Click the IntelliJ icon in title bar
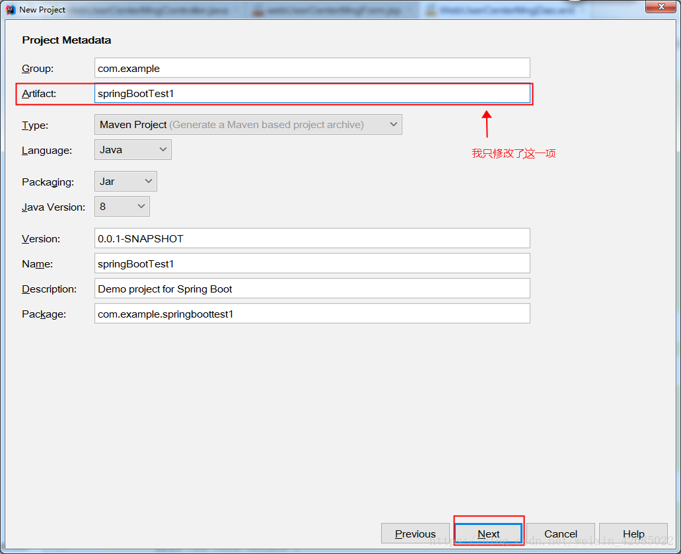Screen dimensions: 681x554 pyautogui.click(x=10, y=9)
